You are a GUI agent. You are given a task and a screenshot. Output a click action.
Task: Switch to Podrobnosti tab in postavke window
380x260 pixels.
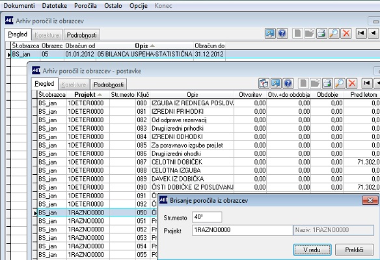pyautogui.click(x=109, y=84)
